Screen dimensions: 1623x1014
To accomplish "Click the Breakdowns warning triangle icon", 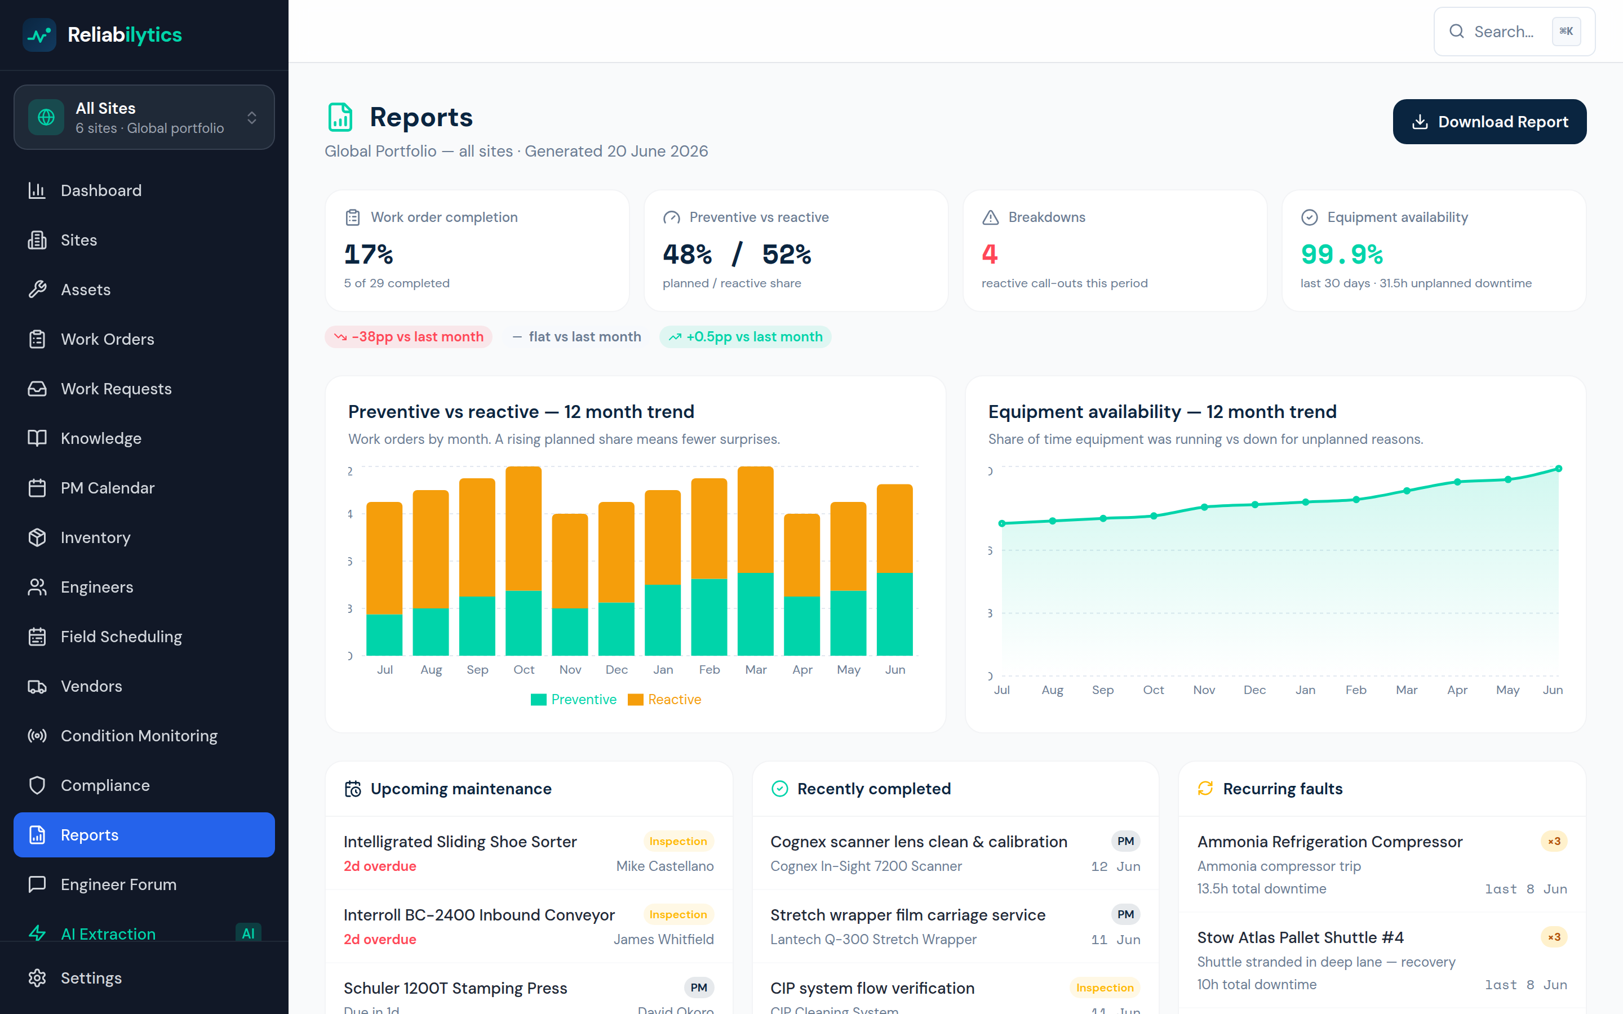I will 991,217.
